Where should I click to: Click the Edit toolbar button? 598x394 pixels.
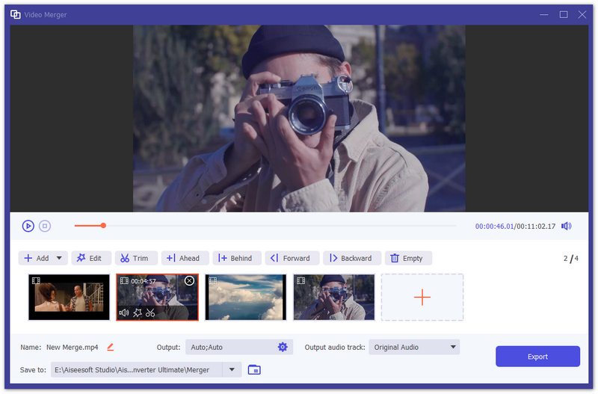coord(91,258)
